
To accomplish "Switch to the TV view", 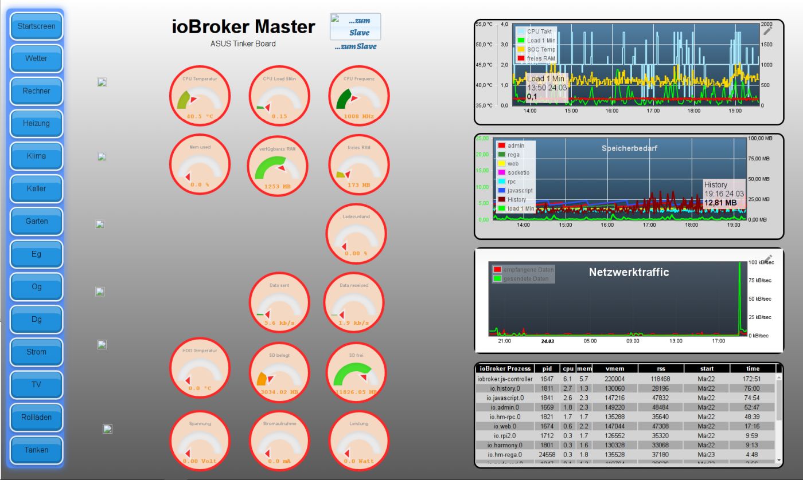I will tap(36, 384).
